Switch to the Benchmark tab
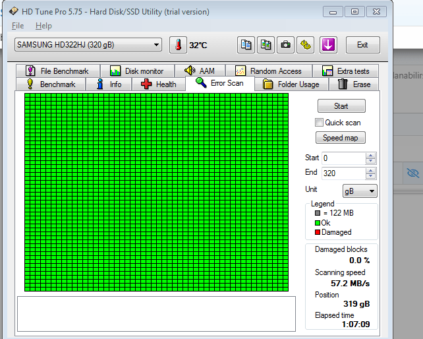Screen dimensions: 423x339 [51, 84]
